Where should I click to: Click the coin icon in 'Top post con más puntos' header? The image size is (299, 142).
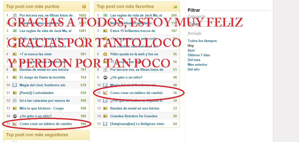[x=84, y=6]
